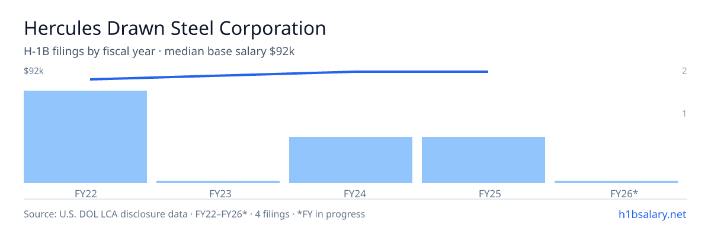
Task: Click the small FY23 filings bar
Action: pos(218,182)
